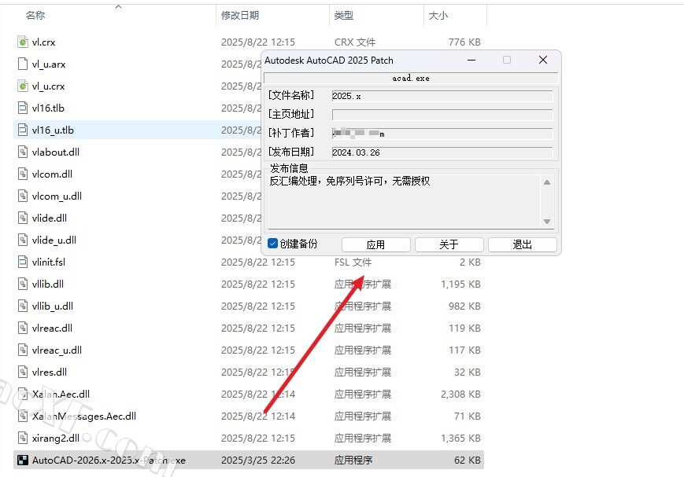The height and width of the screenshot is (477, 684).
Task: Click the 1,365 KB size cell
Action: click(460, 438)
